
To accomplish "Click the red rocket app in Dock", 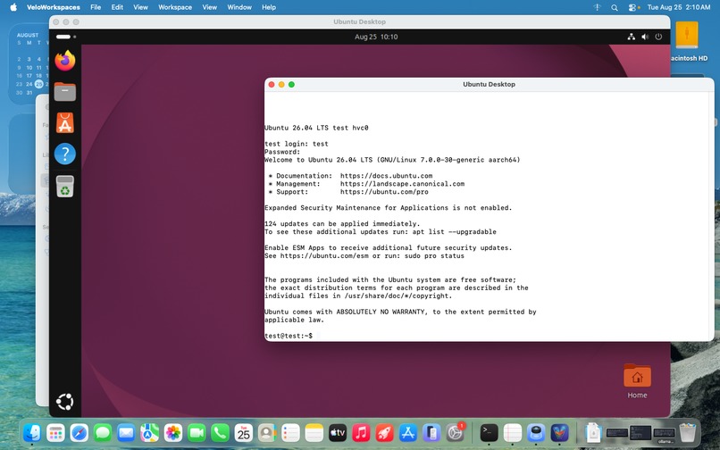I will pos(384,432).
